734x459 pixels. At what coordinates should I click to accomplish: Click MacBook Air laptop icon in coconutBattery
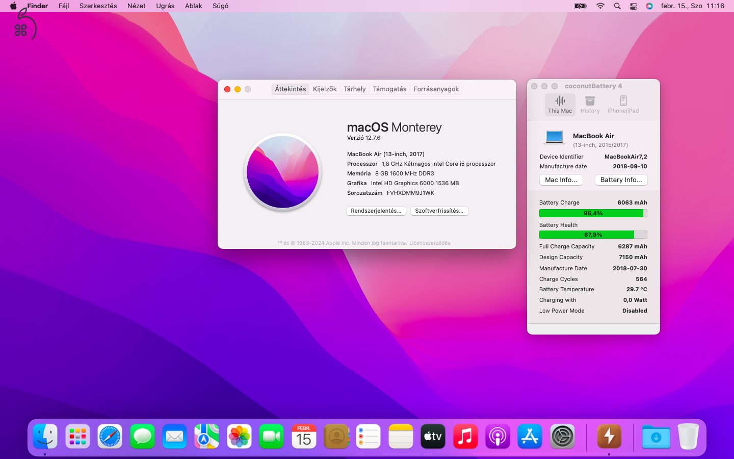(x=554, y=137)
